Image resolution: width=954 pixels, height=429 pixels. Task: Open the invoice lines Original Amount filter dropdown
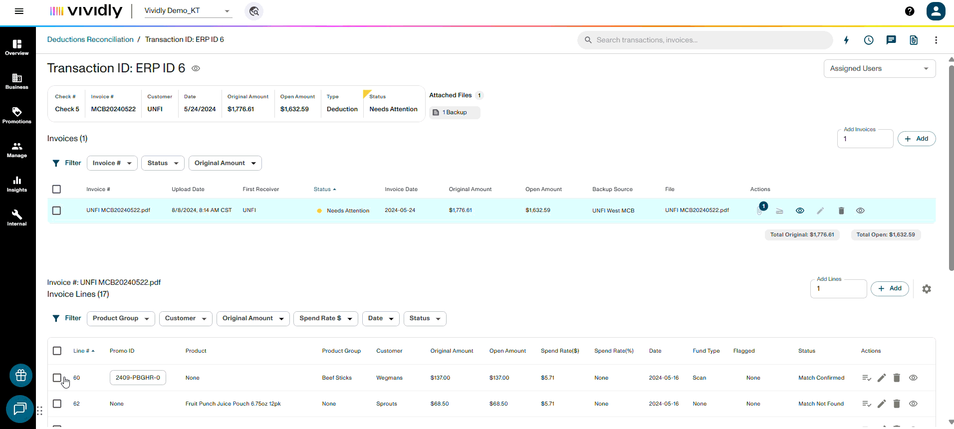253,318
